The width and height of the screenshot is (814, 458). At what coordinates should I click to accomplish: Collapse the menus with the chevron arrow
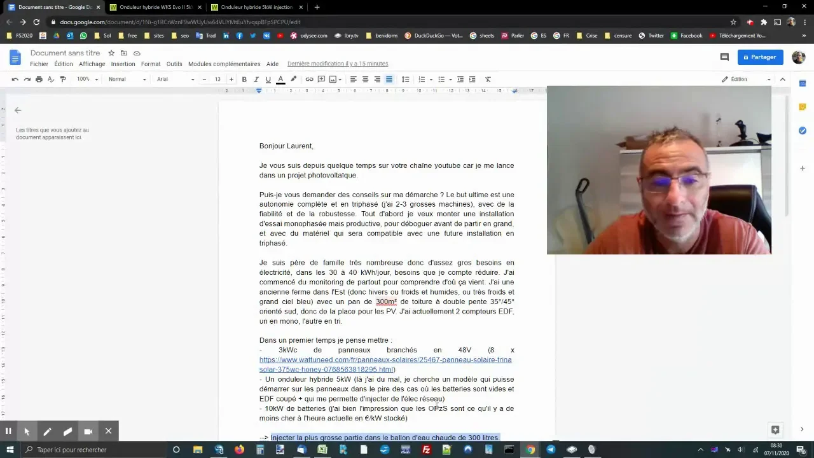783,80
